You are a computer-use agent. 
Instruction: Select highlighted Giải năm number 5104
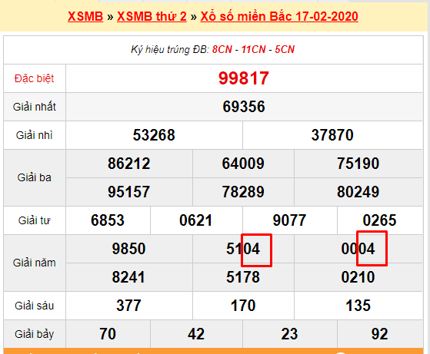pyautogui.click(x=243, y=249)
